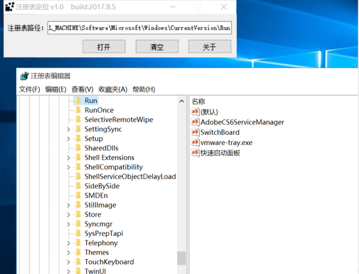Minimize the 注册表定位 window
Viewport: 359px width, 274px height.
click(x=173, y=7)
